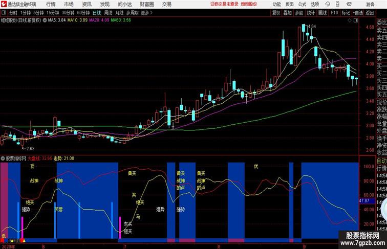The image size is (387, 249).
Task: Click the 优 label in indicator panel
Action: click(x=256, y=166)
